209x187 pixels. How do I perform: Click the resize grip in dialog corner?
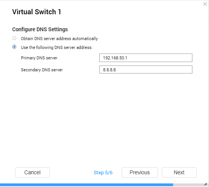pos(206,184)
